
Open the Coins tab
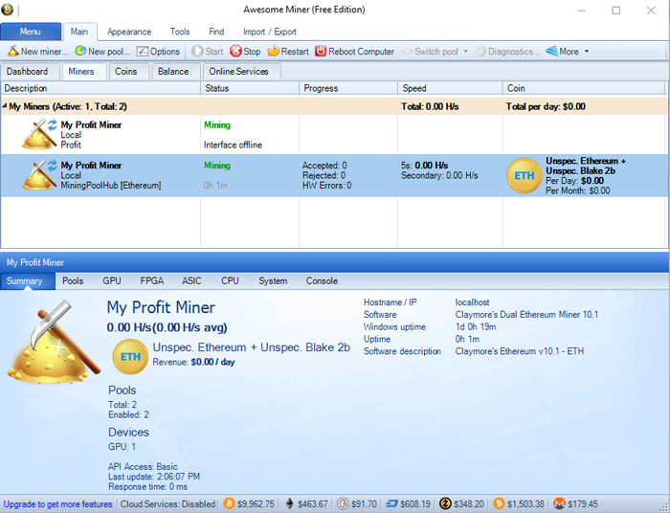coord(125,72)
